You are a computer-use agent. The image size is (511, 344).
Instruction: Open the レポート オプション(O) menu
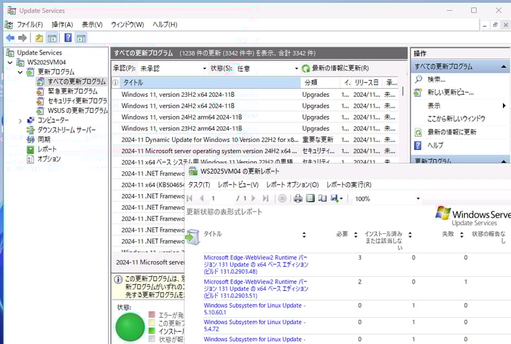click(292, 185)
